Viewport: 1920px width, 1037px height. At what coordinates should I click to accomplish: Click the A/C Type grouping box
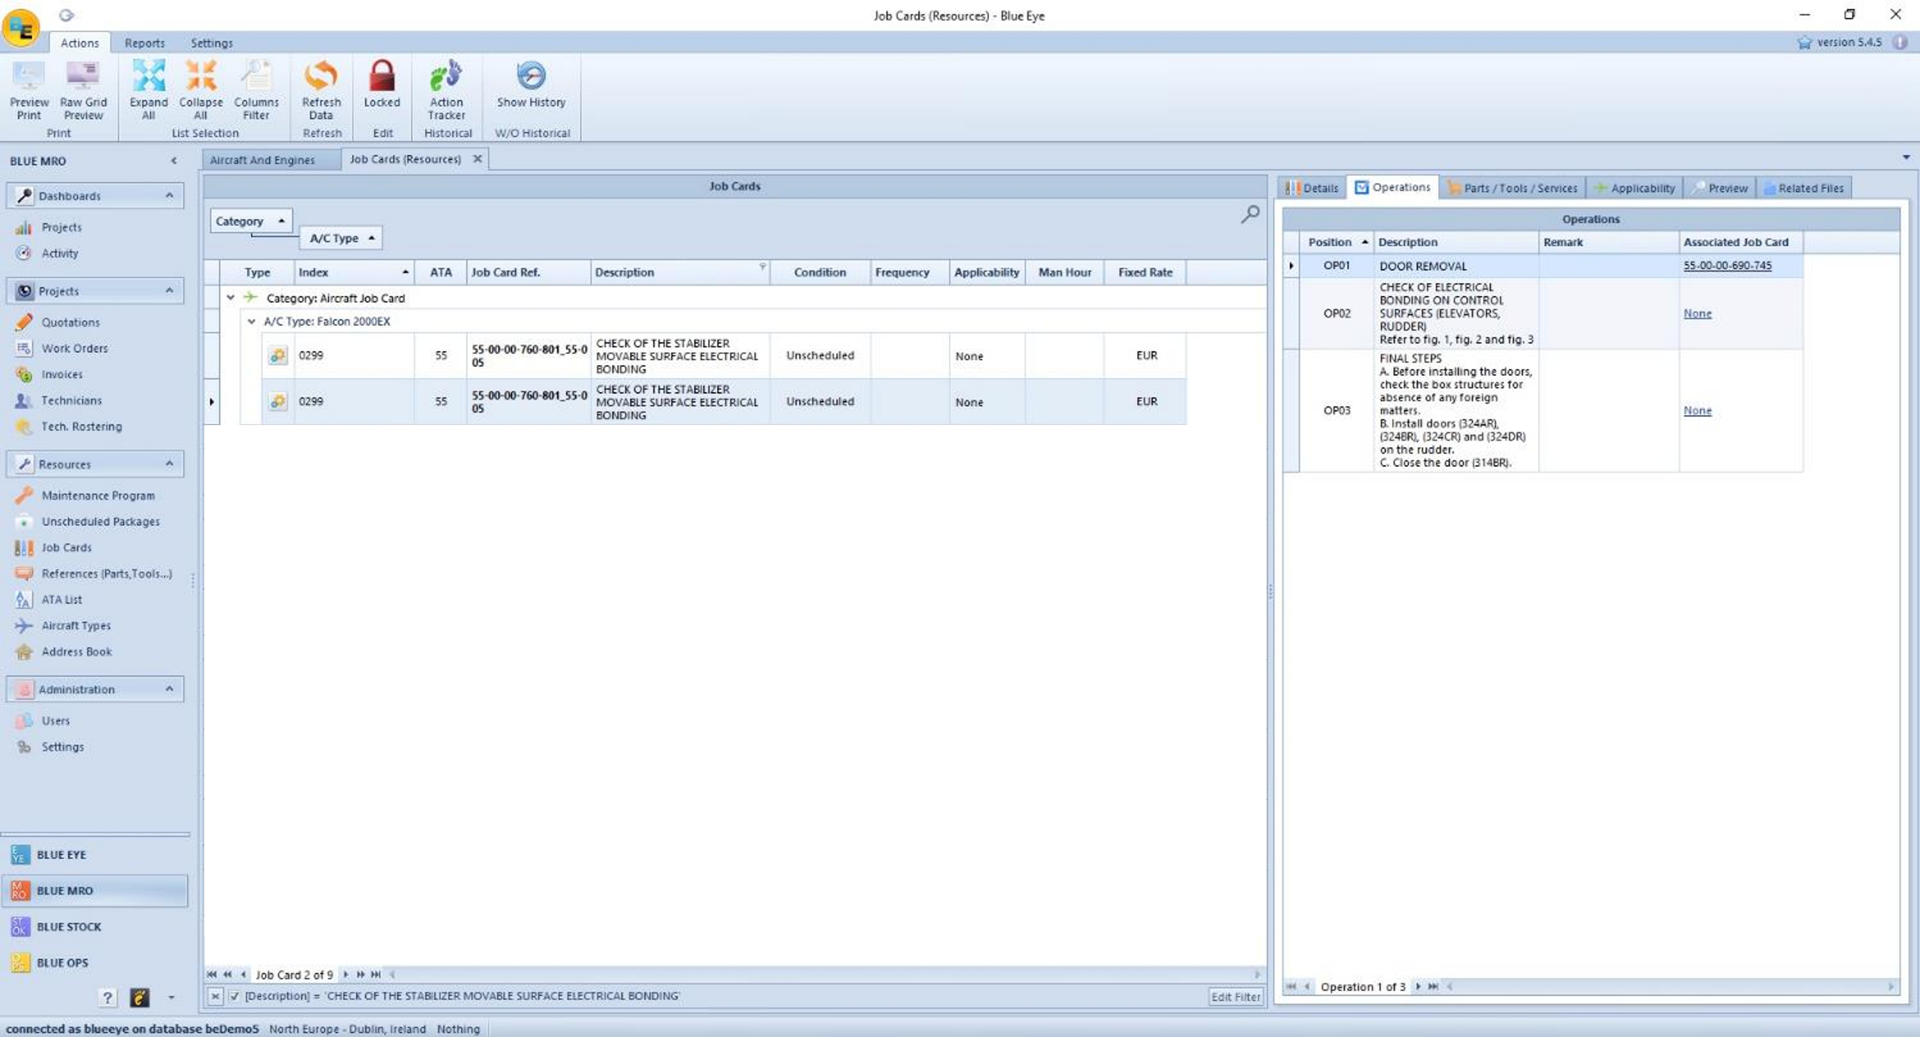click(x=341, y=238)
